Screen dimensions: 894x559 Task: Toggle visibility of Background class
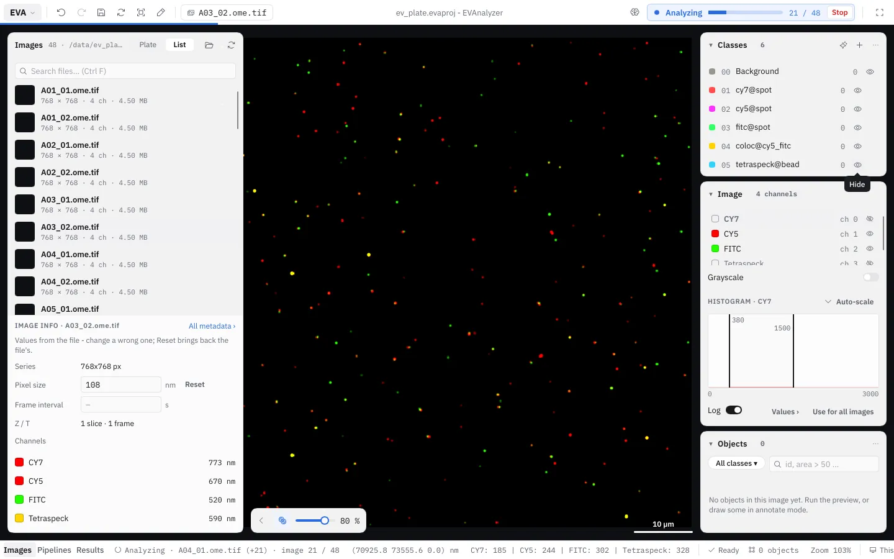(870, 71)
